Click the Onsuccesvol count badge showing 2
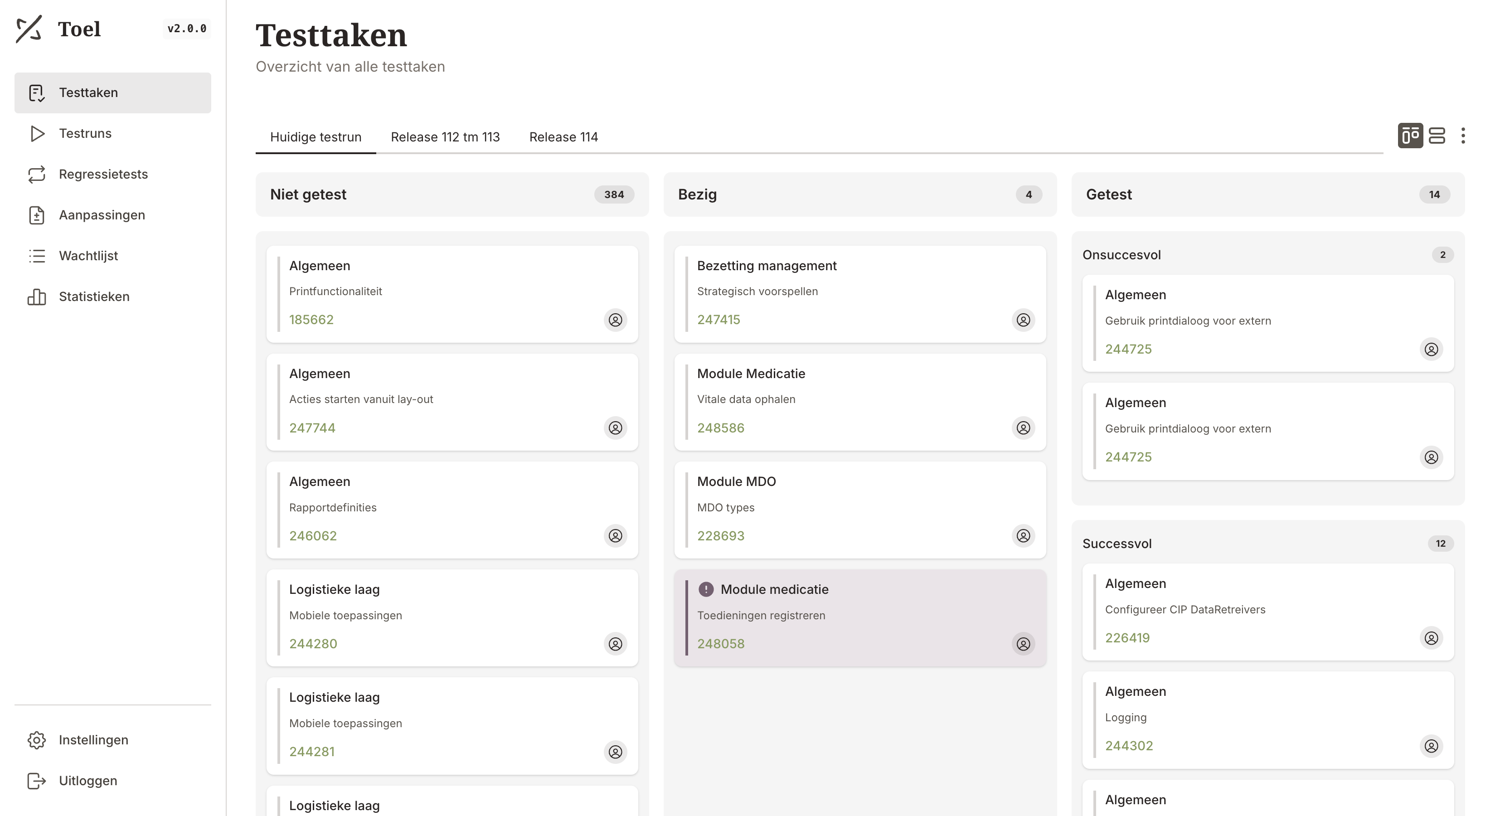The width and height of the screenshot is (1505, 816). (1442, 255)
